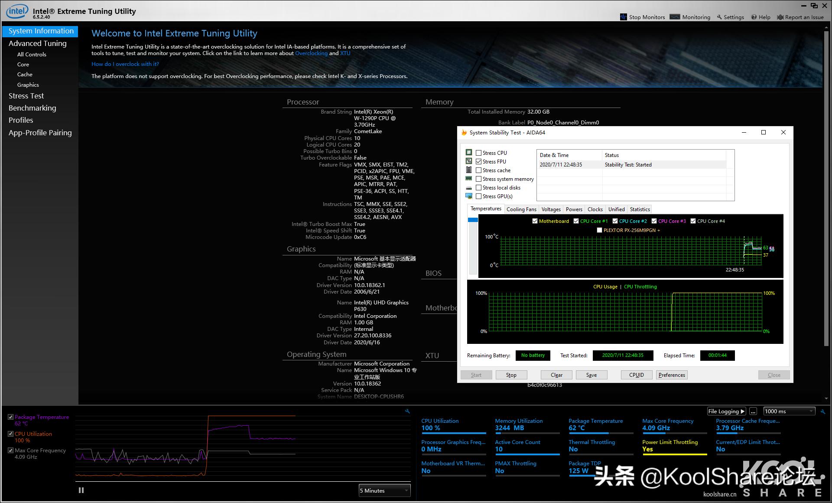The height and width of the screenshot is (503, 832).
Task: Click the blue temperature graph scale slider
Action: [473, 220]
